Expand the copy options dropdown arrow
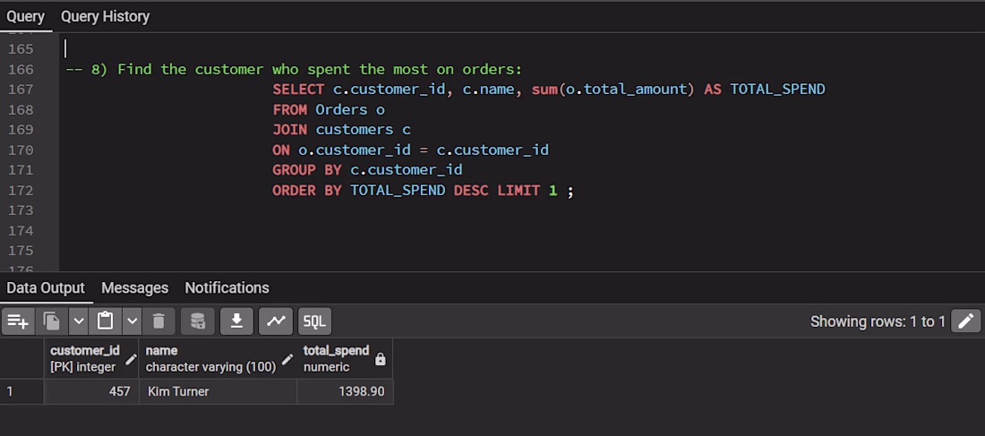Image resolution: width=985 pixels, height=436 pixels. coord(78,321)
